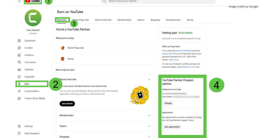Switch to the Giving tab

[x=190, y=20]
